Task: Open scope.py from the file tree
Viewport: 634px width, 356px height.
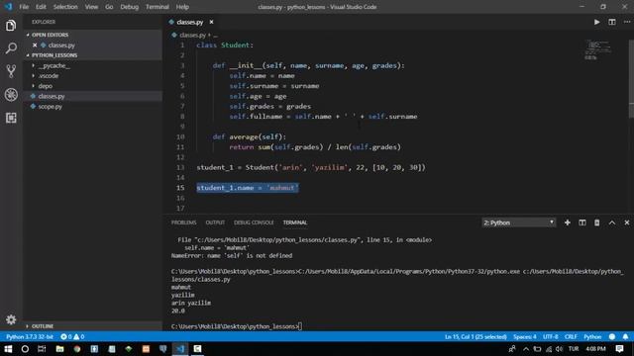Action: click(x=51, y=107)
